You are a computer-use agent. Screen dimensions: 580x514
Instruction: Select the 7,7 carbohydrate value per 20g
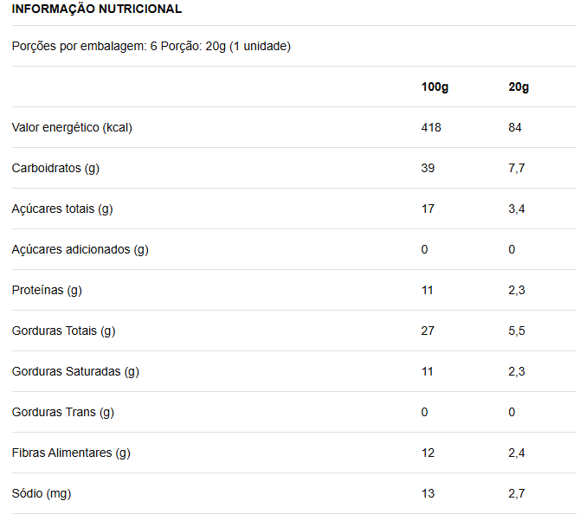point(517,168)
